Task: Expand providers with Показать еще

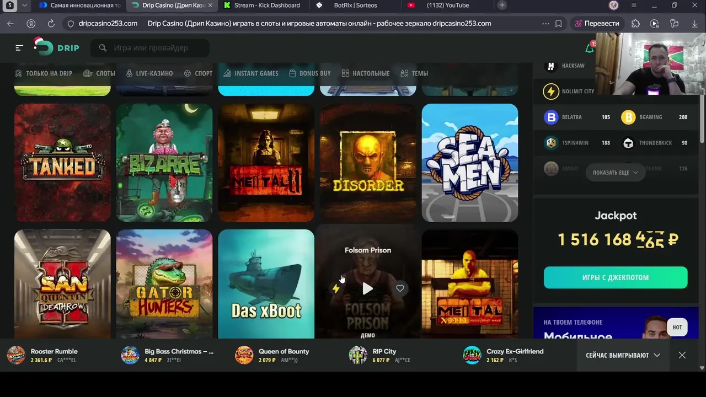Action: (616, 173)
